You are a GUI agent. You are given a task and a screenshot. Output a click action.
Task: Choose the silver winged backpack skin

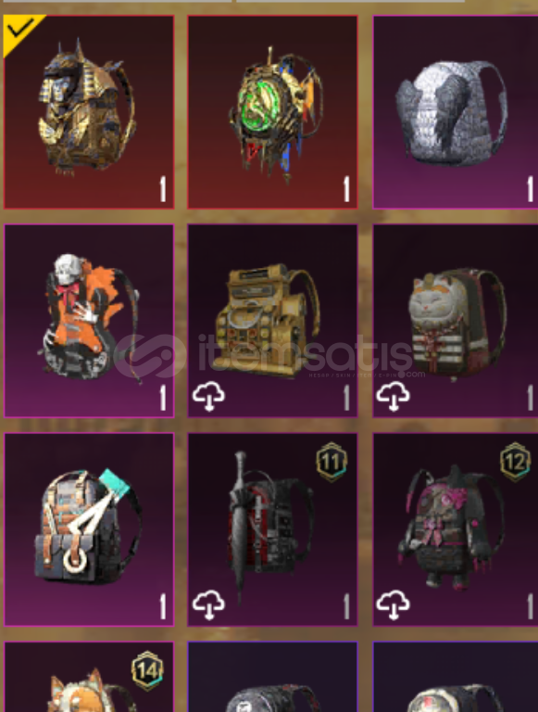456,112
